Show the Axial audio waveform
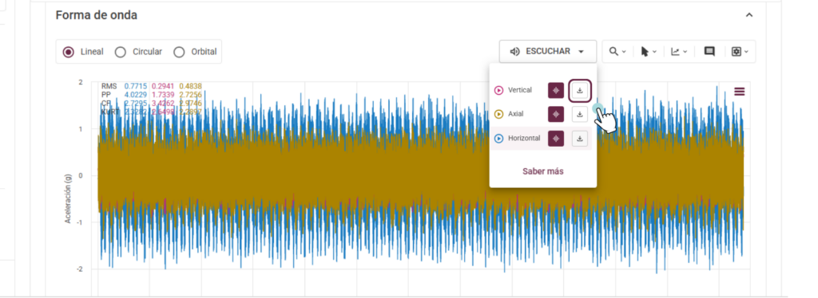Viewport: 818px width, 298px height. pyautogui.click(x=556, y=114)
